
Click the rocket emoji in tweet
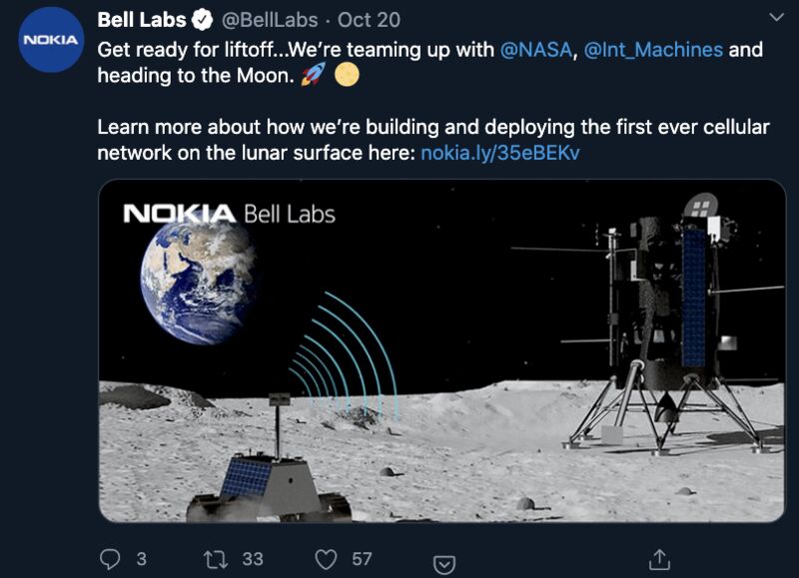coord(313,75)
